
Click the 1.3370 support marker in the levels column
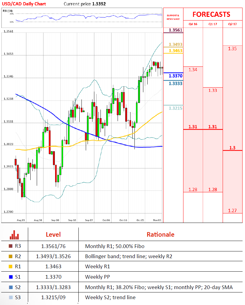coord(175,76)
